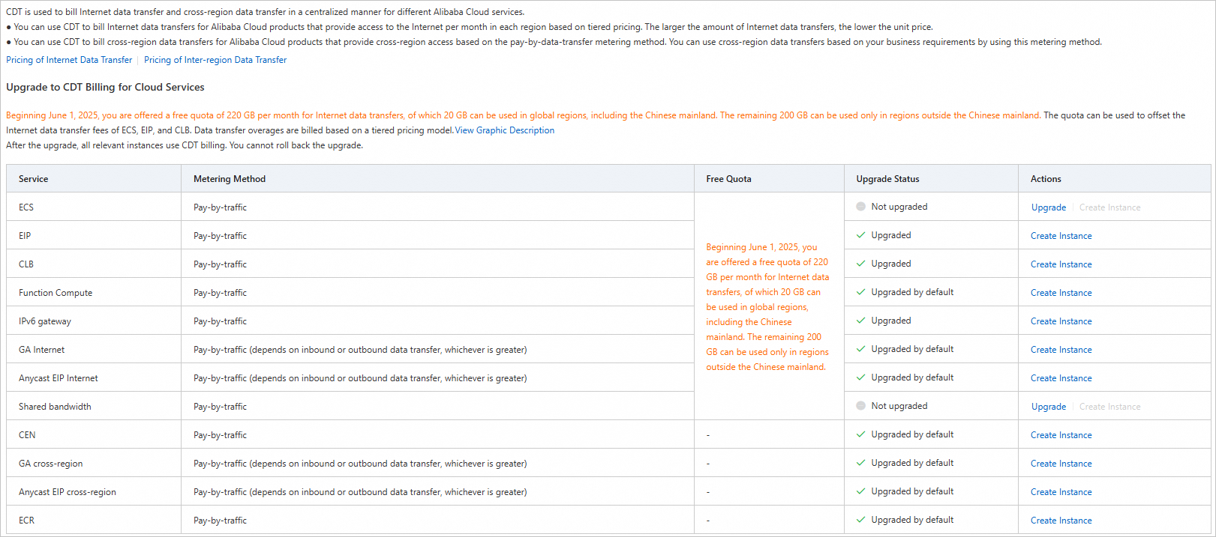Create Instance for CLB

(x=1061, y=264)
